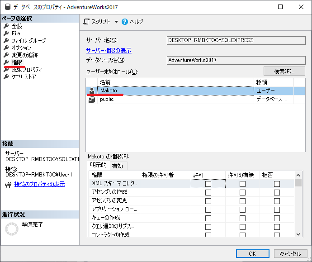The height and width of the screenshot is (262, 312).
Task: Open 接続のプロパティの表示 link
Action: click(40, 184)
